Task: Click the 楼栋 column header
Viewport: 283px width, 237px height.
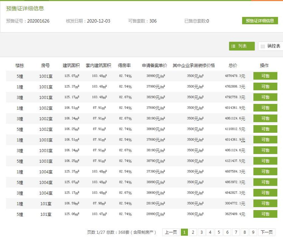Action: click(x=20, y=65)
